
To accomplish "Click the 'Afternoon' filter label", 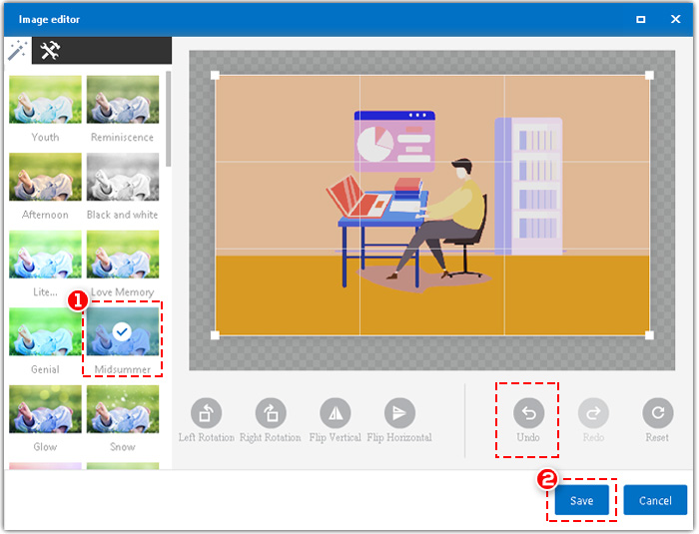I will (45, 215).
